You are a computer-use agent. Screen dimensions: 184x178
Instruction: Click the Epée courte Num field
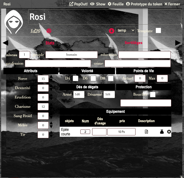coord(85,132)
